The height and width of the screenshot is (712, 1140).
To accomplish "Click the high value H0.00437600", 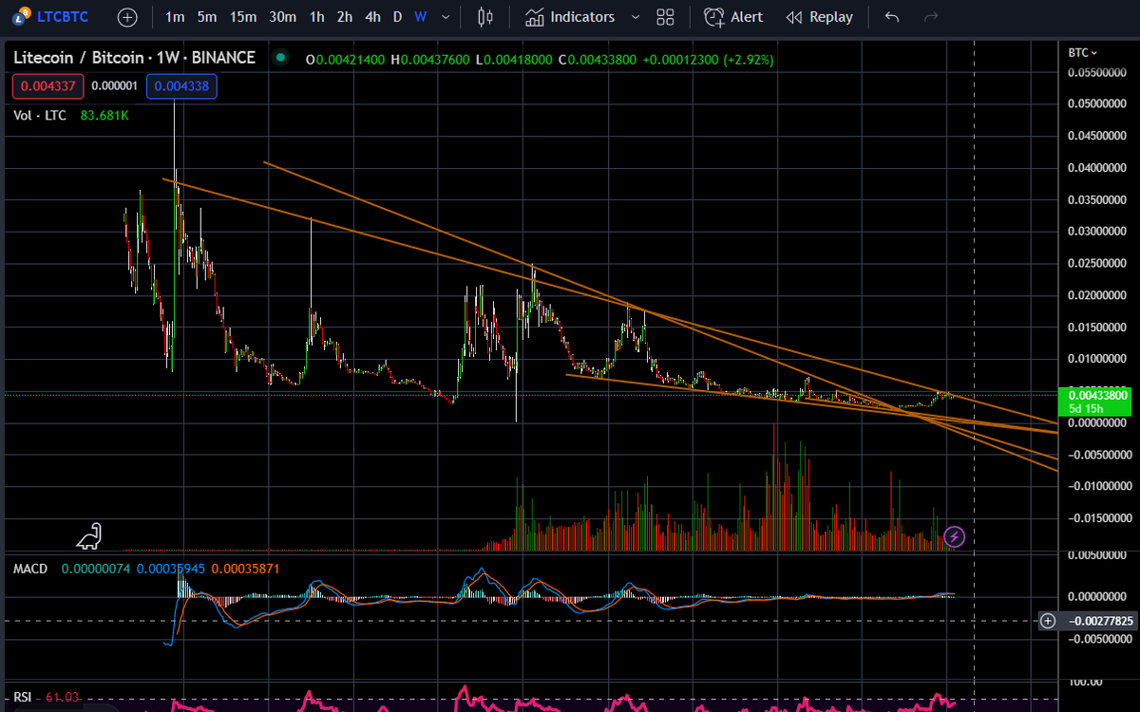I will [429, 59].
